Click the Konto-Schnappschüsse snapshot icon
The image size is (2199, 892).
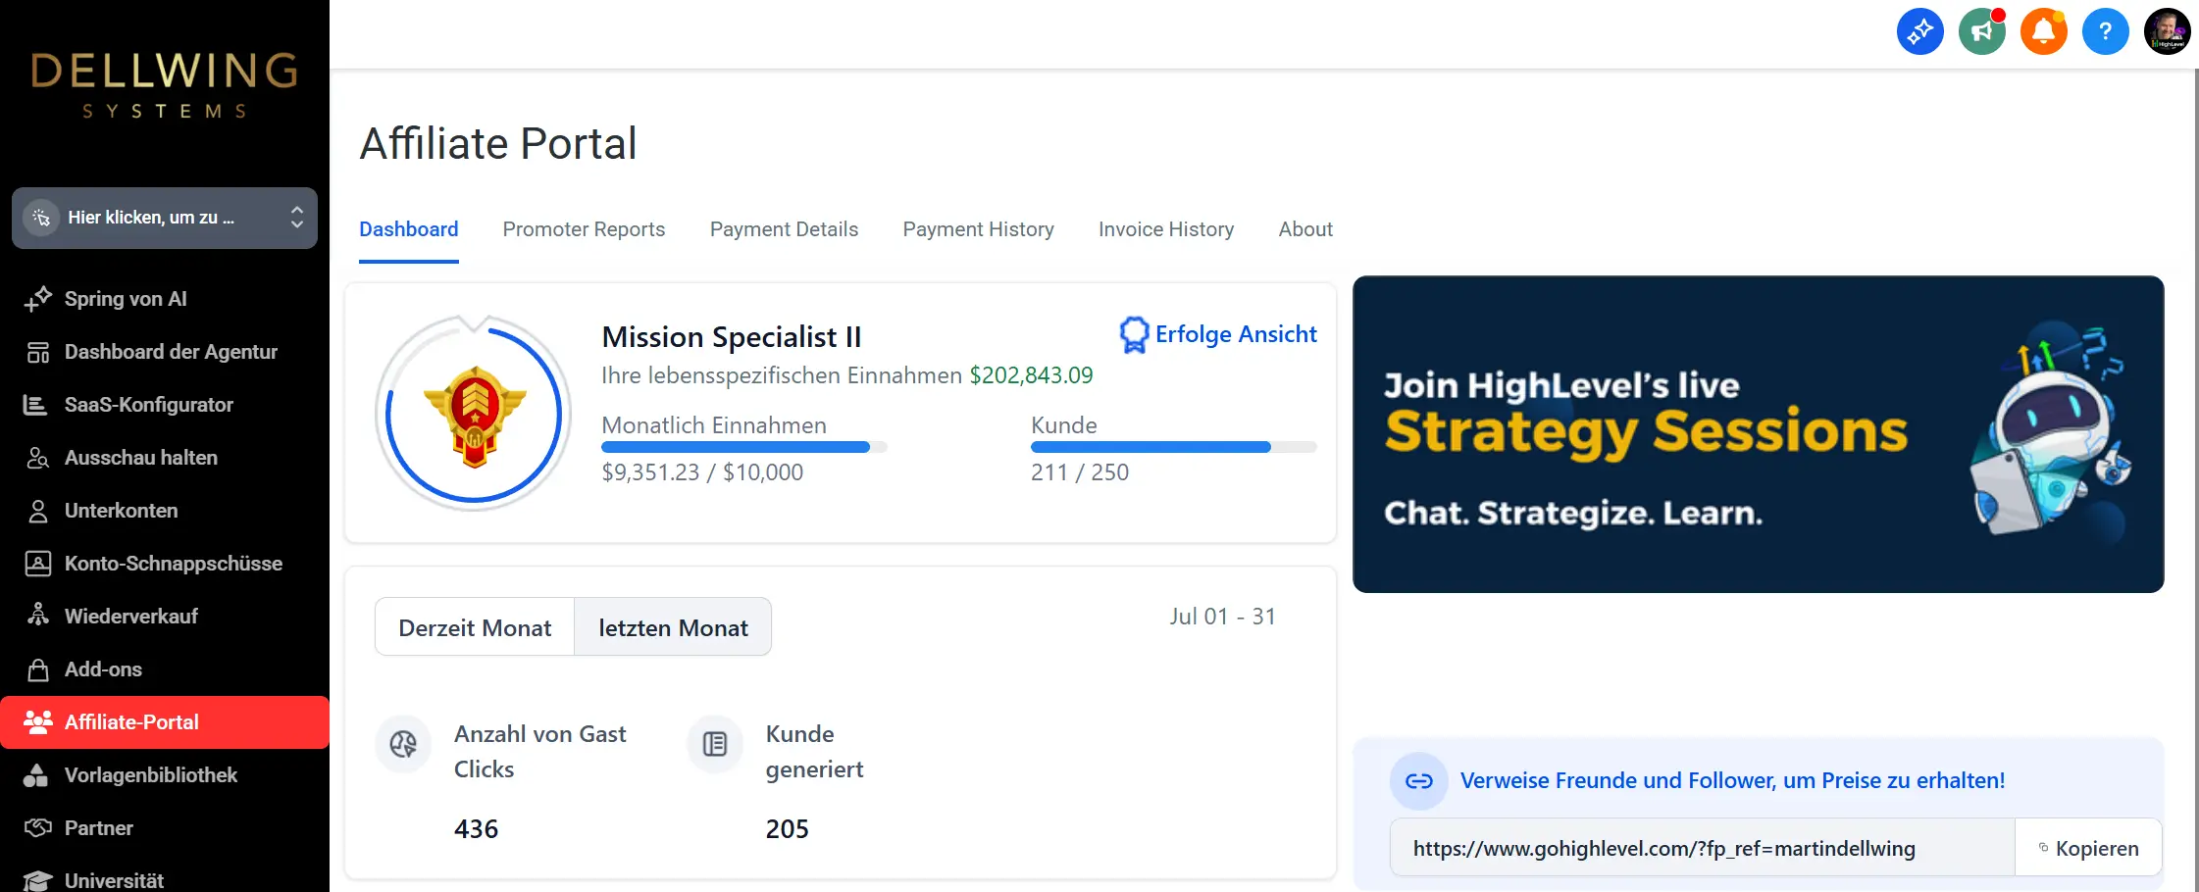click(38, 564)
